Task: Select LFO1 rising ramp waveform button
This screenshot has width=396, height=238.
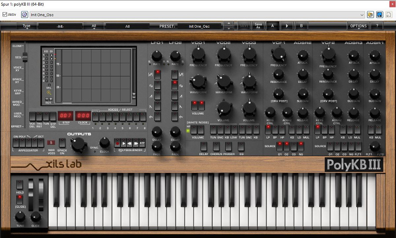Action: pyautogui.click(x=158, y=96)
